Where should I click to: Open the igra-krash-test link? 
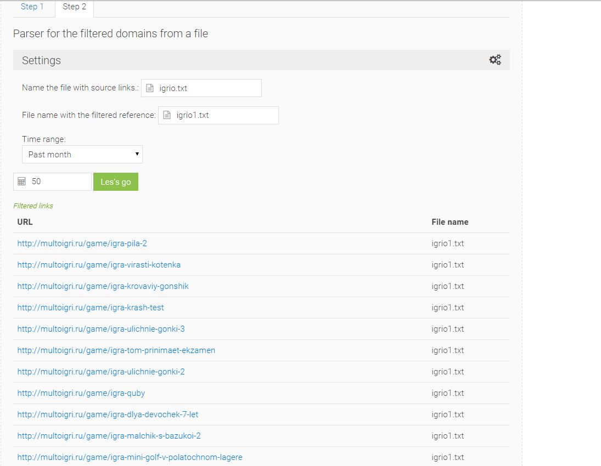[x=91, y=308]
